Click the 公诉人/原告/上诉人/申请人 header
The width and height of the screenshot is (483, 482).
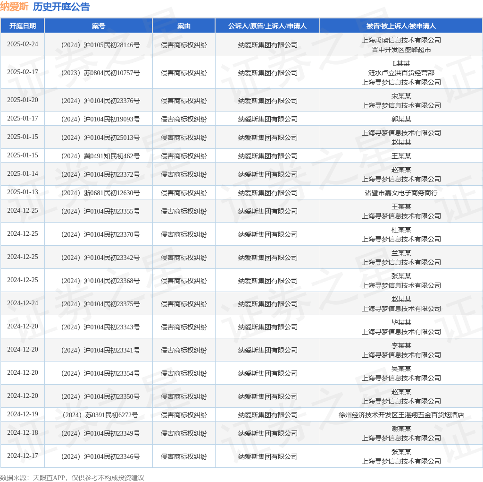pos(267,26)
